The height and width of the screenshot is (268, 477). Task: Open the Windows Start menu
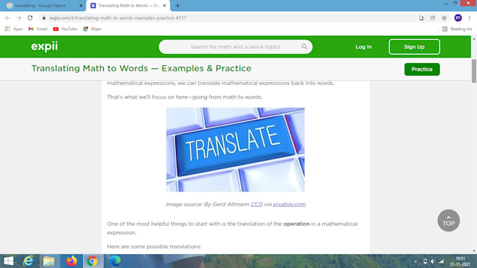tap(8, 261)
